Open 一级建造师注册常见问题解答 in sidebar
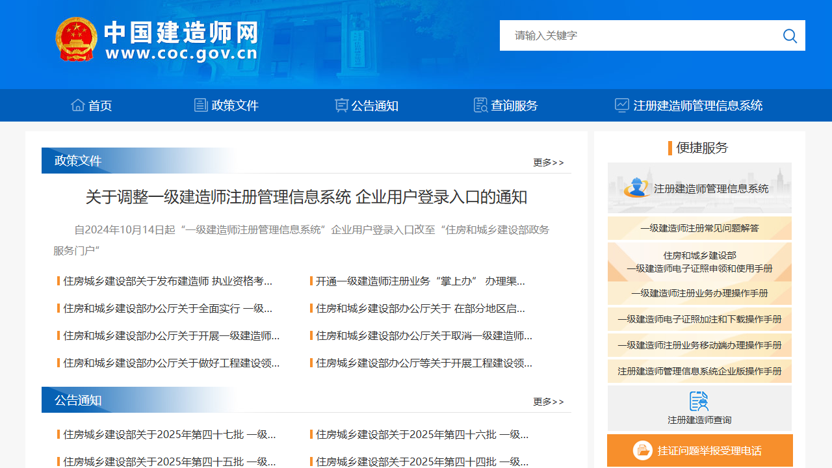This screenshot has width=832, height=468. point(699,228)
